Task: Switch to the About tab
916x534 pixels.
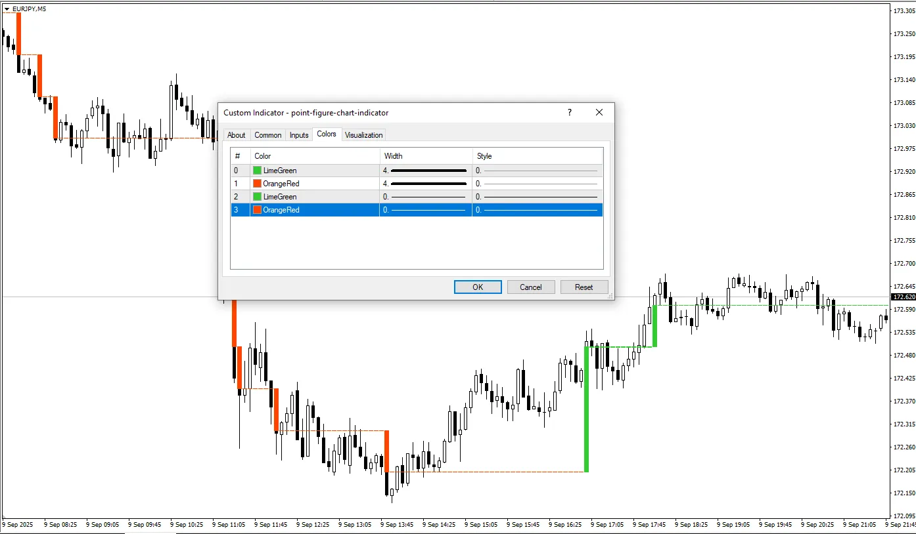Action: click(236, 135)
